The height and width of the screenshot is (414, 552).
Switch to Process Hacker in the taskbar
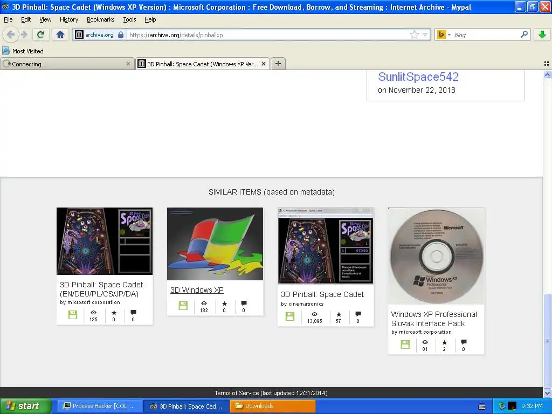click(x=100, y=406)
